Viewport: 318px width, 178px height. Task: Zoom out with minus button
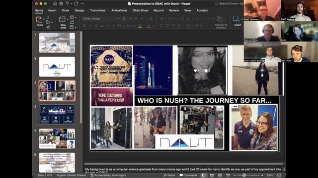click(235, 175)
